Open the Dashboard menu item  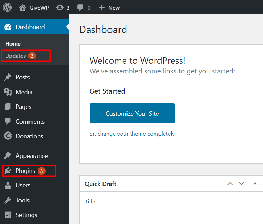point(35,27)
